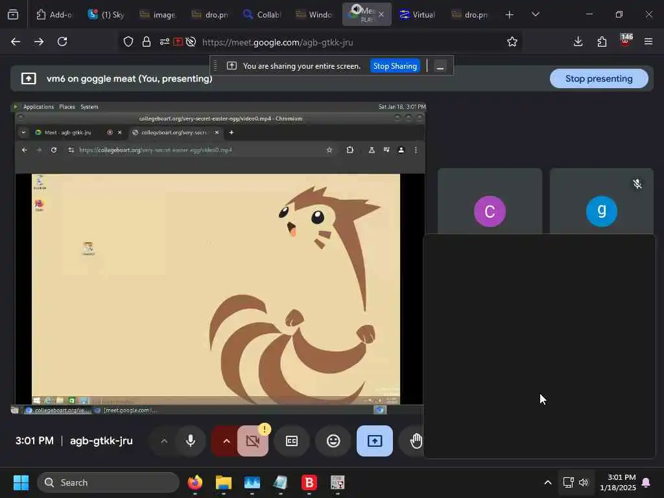Screen dimensions: 664x498
Task: Open the Windows Start menu
Action: point(21,482)
